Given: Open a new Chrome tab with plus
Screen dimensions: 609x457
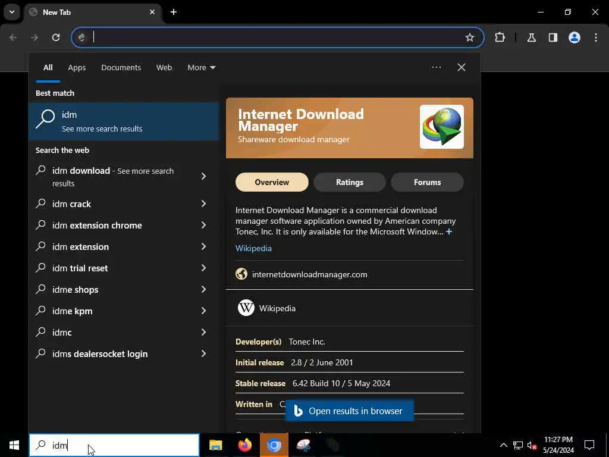Looking at the screenshot, I should (174, 12).
